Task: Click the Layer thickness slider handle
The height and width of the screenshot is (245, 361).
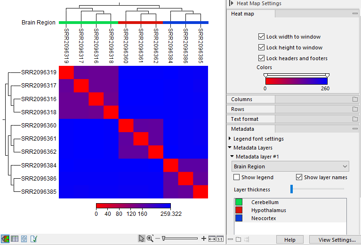Action: tap(291, 189)
